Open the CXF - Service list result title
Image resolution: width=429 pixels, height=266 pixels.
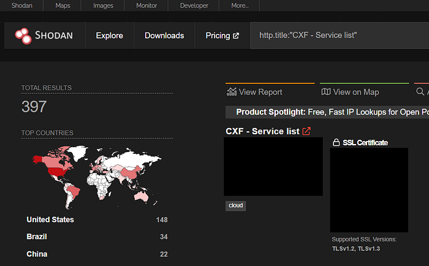tap(262, 131)
